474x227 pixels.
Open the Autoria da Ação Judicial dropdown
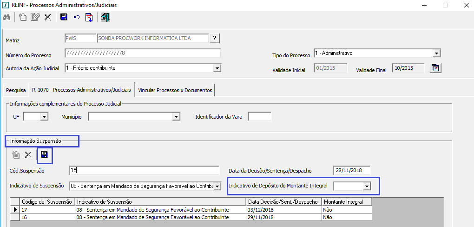tap(216, 68)
